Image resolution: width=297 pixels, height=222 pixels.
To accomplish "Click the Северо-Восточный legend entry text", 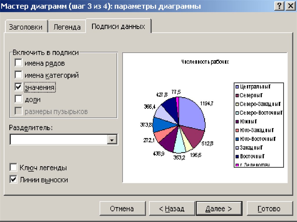I will pos(261,113).
